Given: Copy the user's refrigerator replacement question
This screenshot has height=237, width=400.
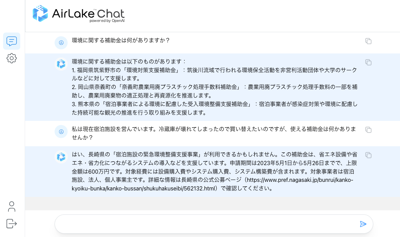Looking at the screenshot, I should (x=368, y=130).
